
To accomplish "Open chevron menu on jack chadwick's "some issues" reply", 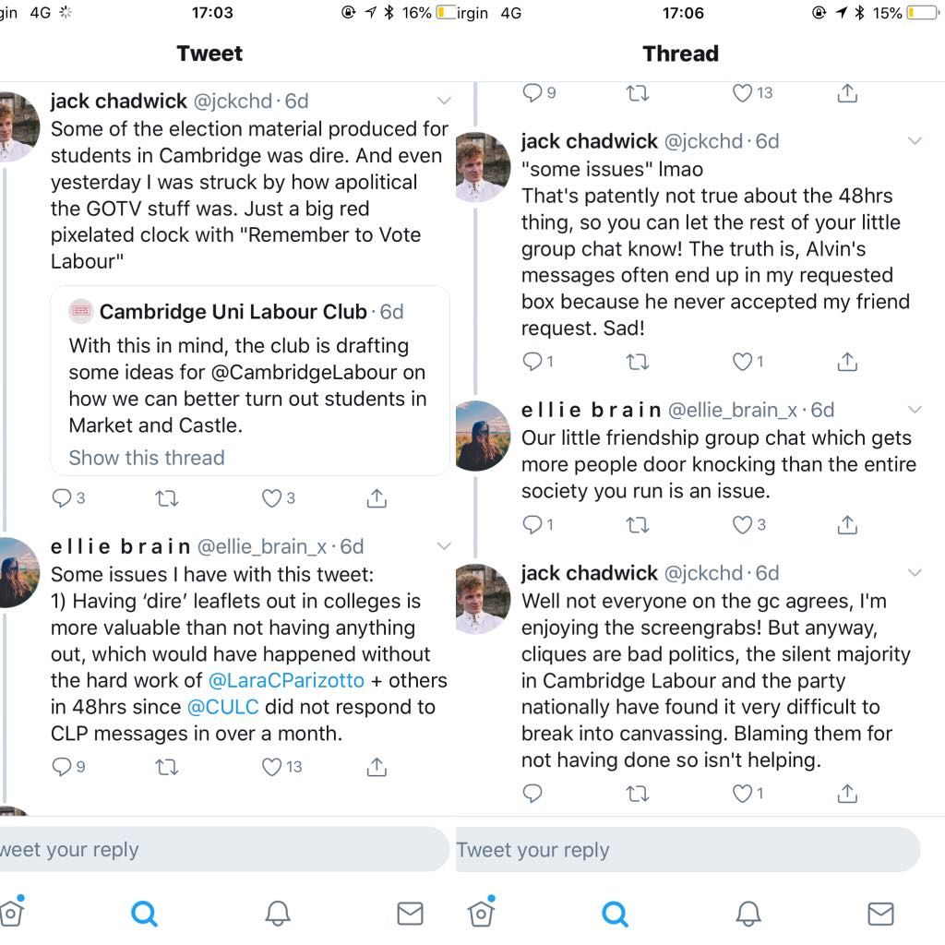I will pyautogui.click(x=915, y=141).
